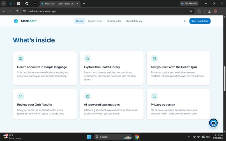Click the Chrome icon in the taskbar
This screenshot has width=226, height=141.
point(137,137)
